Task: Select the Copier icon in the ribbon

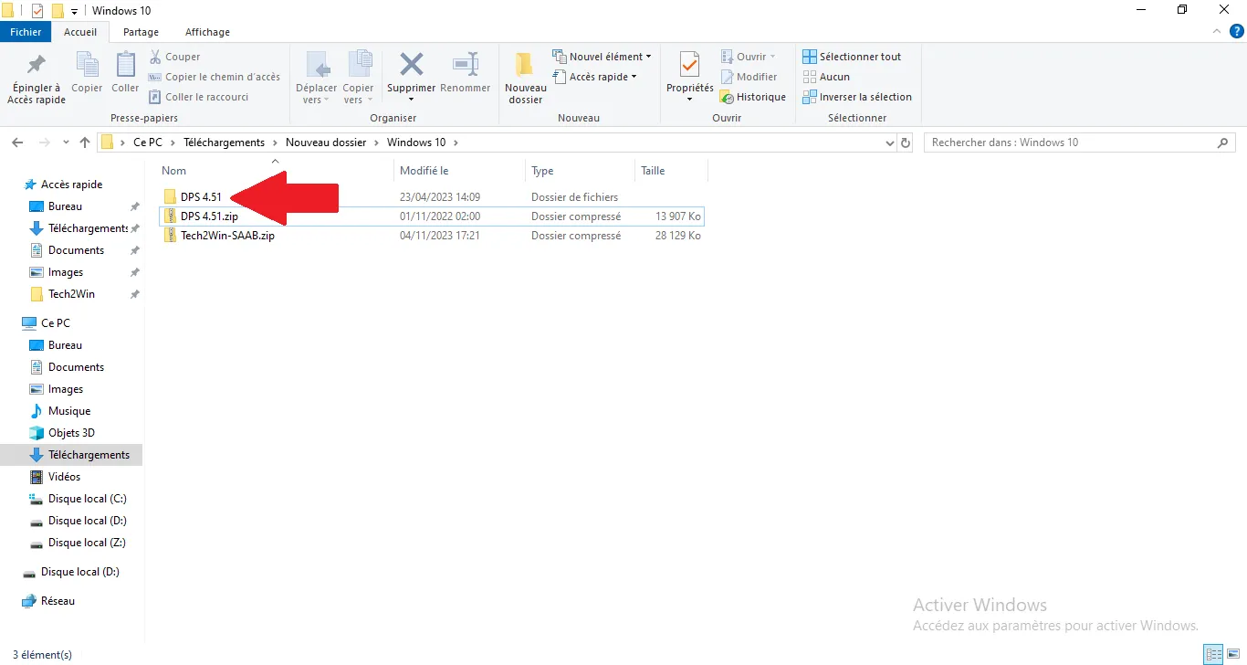Action: click(x=87, y=73)
